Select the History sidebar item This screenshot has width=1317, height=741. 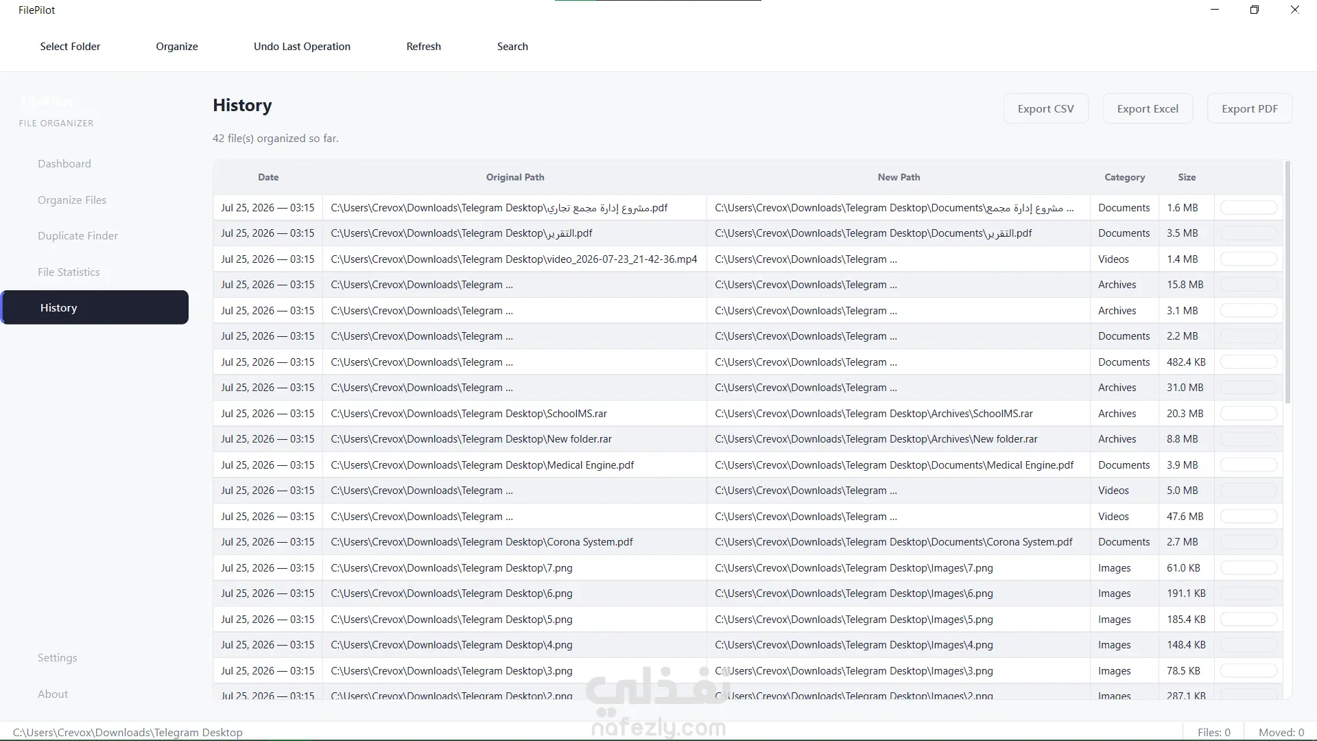(x=95, y=307)
